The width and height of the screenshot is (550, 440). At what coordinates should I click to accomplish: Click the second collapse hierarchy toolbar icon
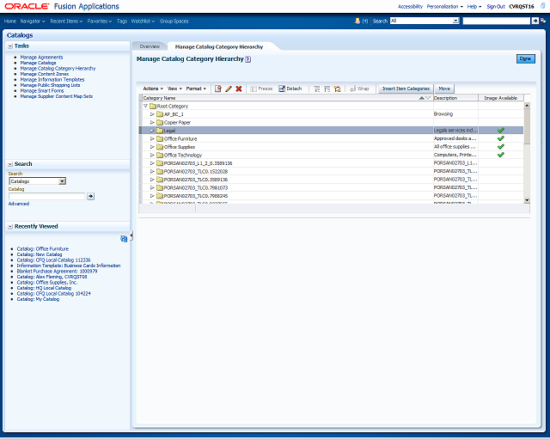click(x=327, y=89)
